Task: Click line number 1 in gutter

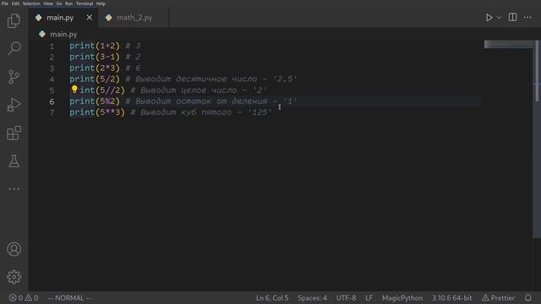Action: [52, 46]
